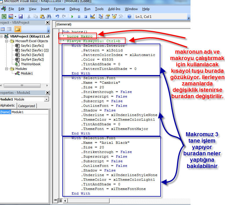Click Toggle Folders button in Project panel

18,29
